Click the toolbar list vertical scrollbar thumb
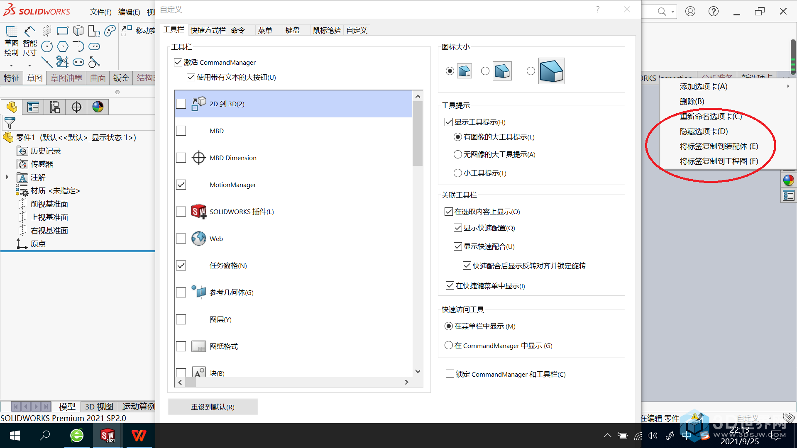This screenshot has height=448, width=797. [x=418, y=133]
